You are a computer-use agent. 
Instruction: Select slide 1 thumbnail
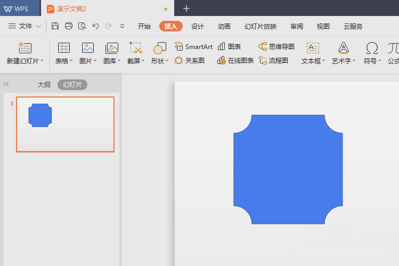tap(65, 124)
